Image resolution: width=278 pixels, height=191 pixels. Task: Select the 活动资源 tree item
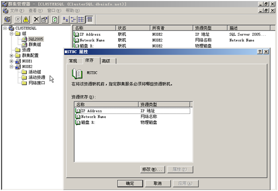pos(37,78)
